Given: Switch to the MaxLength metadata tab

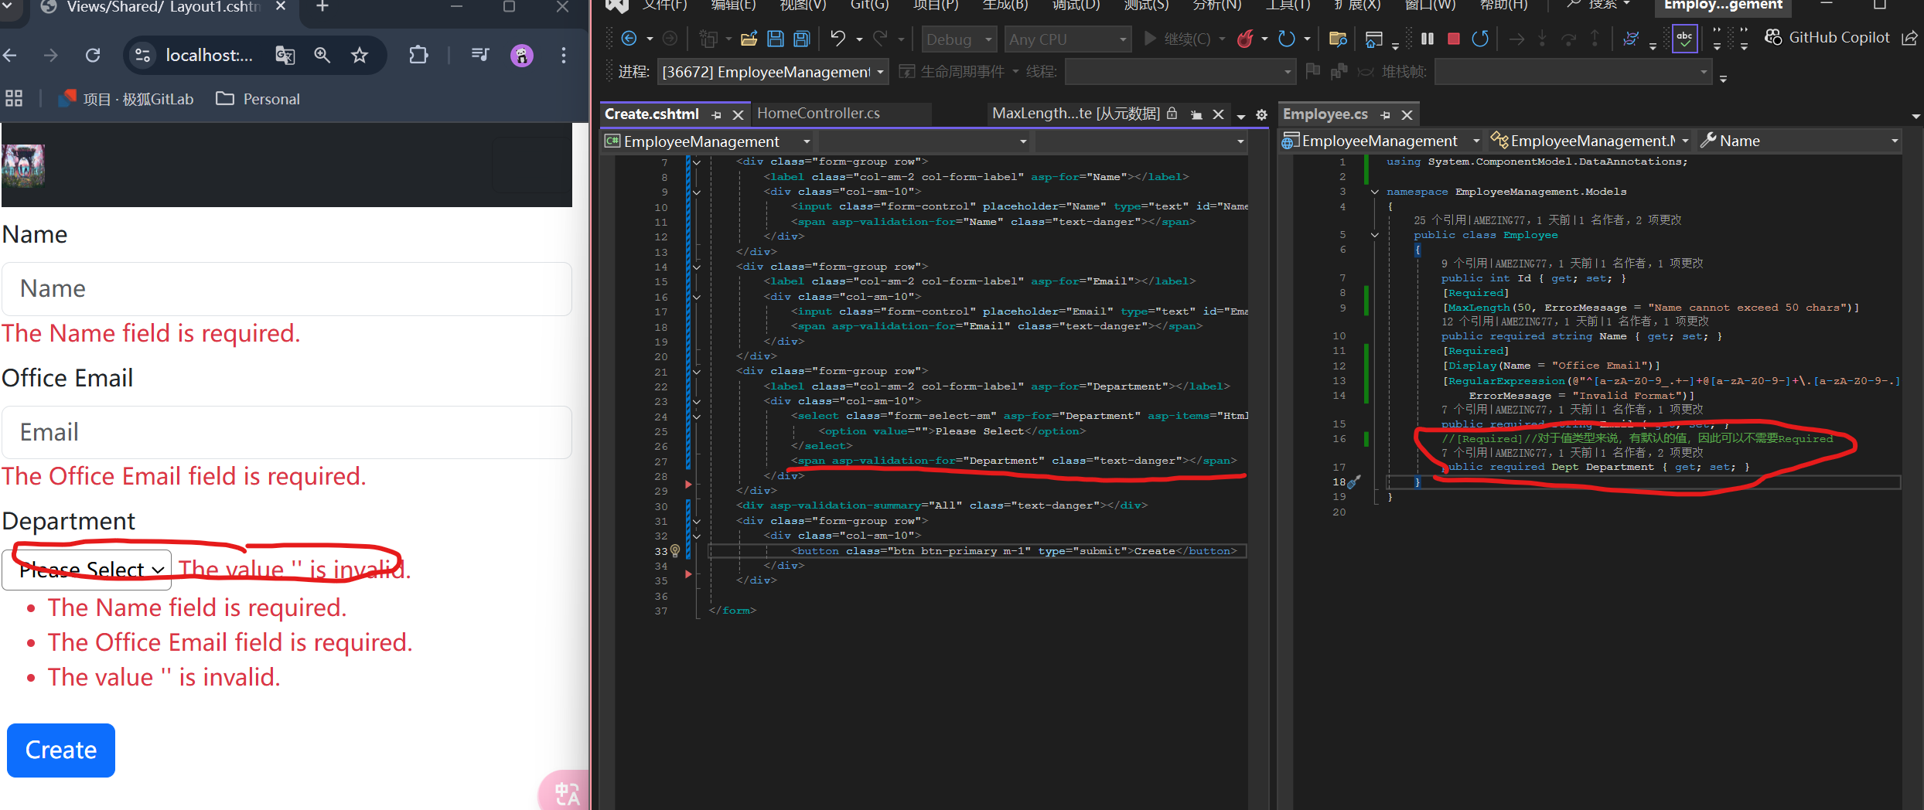Looking at the screenshot, I should click(1075, 114).
